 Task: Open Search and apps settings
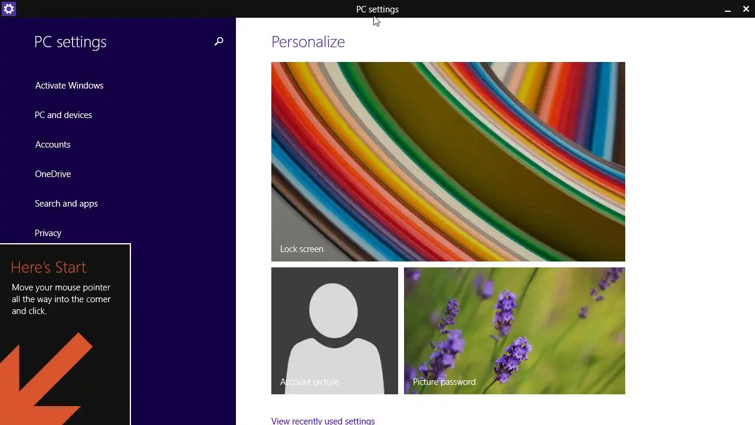pos(66,204)
